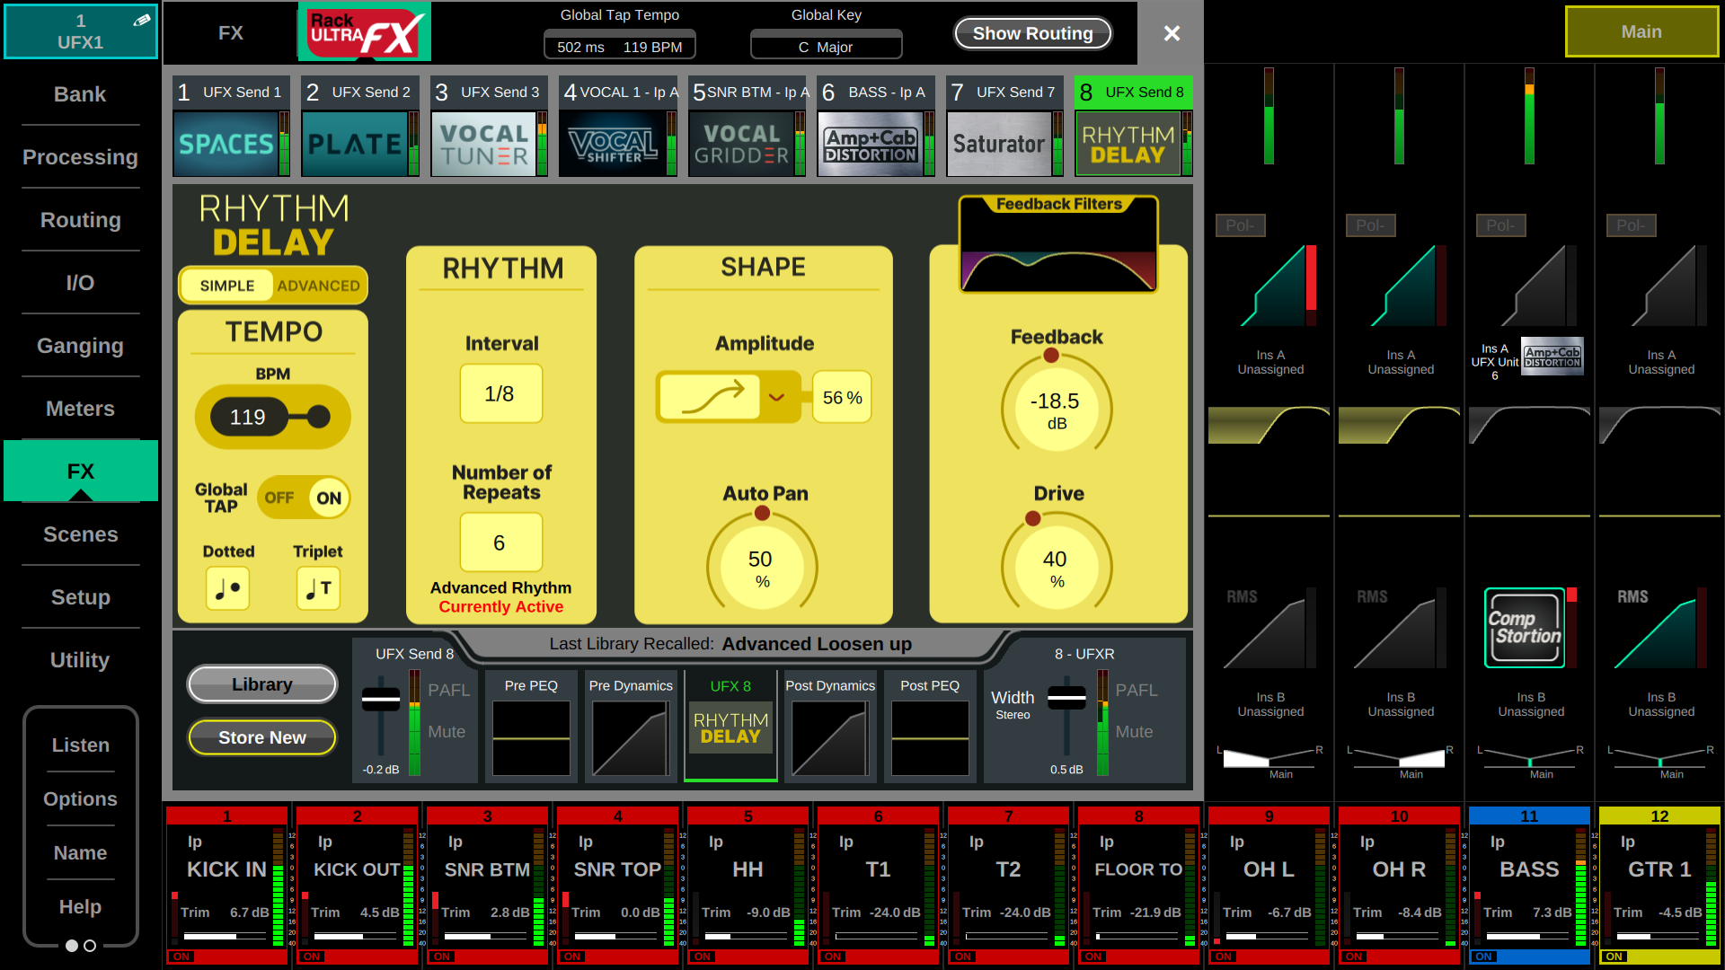Select the Amp+Cab Distortion rack unit
1725x970 pixels.
(871, 144)
